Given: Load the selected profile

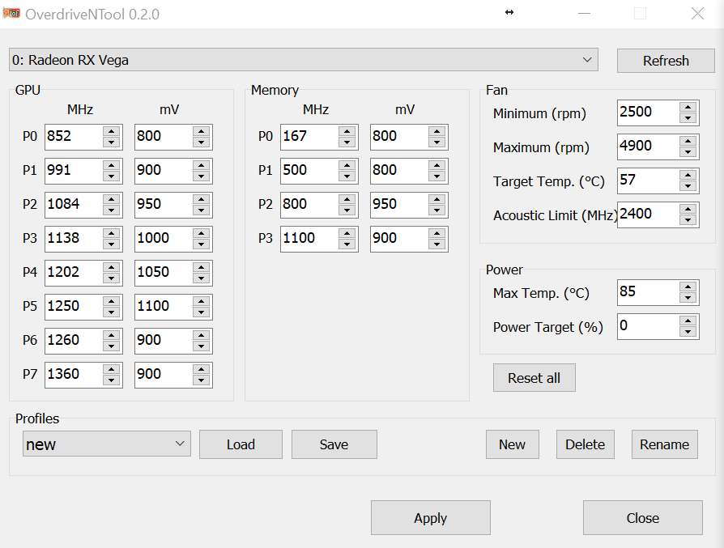Looking at the screenshot, I should click(x=241, y=444).
